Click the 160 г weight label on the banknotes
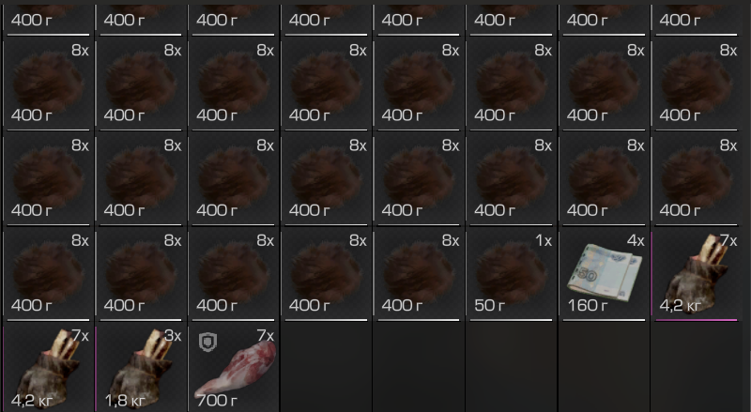The image size is (751, 412). 588,305
